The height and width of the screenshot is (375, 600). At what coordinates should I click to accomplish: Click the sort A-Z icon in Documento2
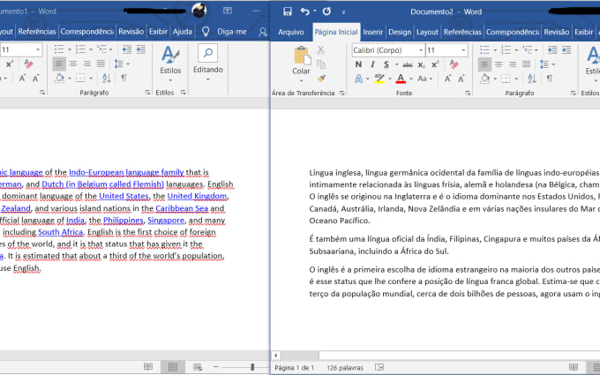click(532, 79)
